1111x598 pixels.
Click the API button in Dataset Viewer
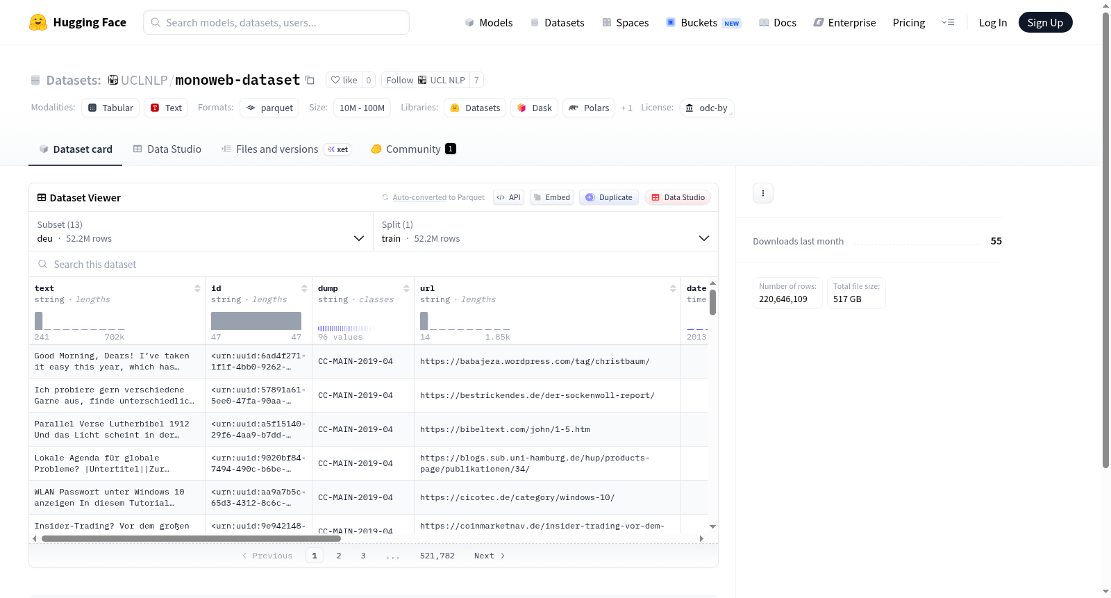pyautogui.click(x=508, y=198)
